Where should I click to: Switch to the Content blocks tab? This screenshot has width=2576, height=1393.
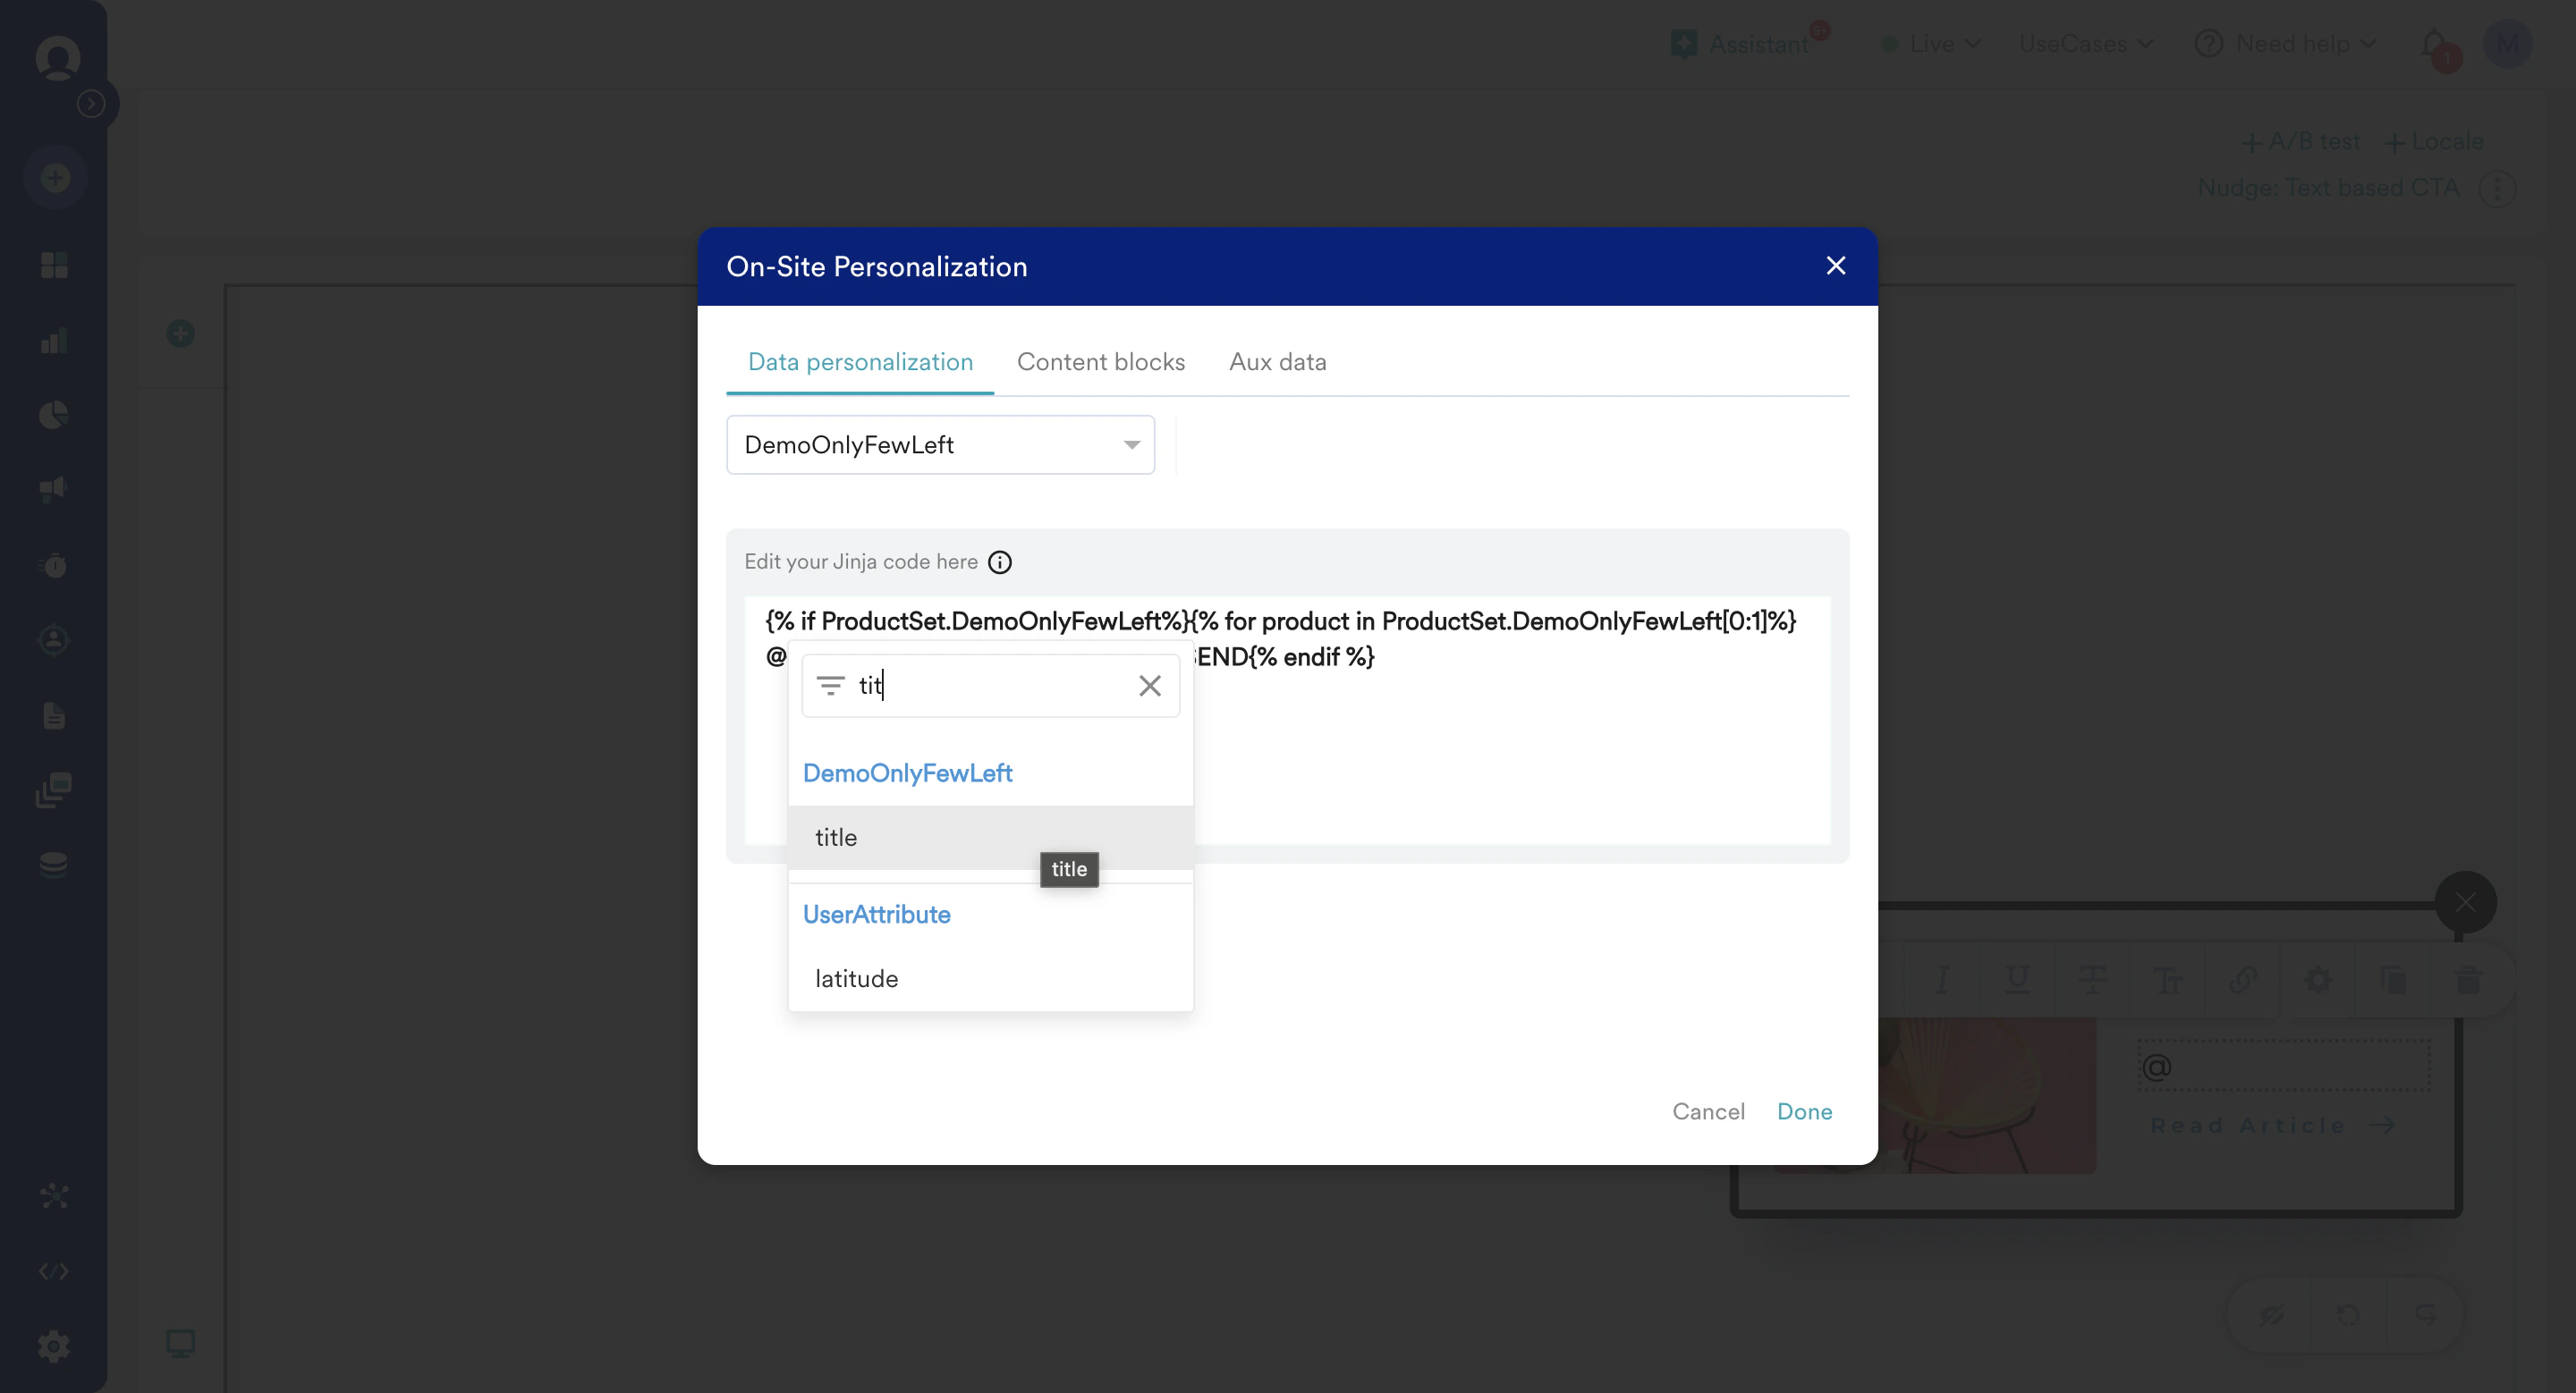point(1100,362)
